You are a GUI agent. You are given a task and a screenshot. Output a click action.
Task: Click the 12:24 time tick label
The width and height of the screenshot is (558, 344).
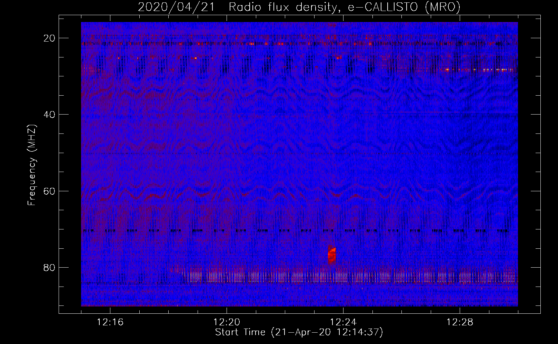(343, 322)
